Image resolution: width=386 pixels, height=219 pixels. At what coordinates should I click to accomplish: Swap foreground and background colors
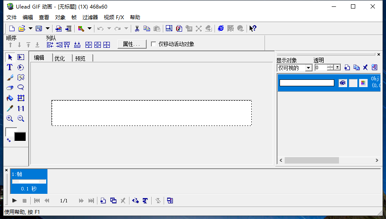[9, 140]
